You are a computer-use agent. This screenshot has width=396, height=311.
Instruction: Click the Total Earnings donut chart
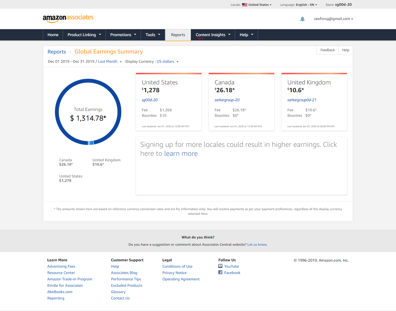[x=88, y=112]
